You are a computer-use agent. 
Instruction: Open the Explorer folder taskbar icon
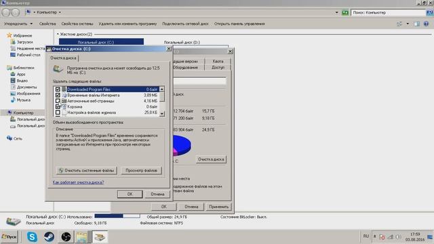pos(82,237)
